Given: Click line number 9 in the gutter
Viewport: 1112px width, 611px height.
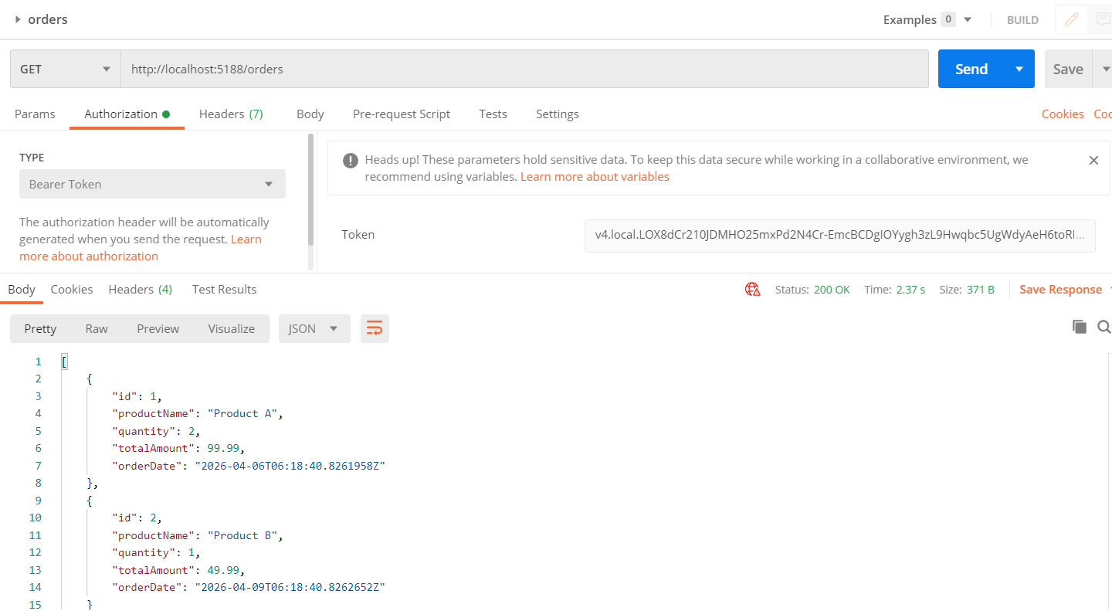Looking at the screenshot, I should tap(38, 501).
